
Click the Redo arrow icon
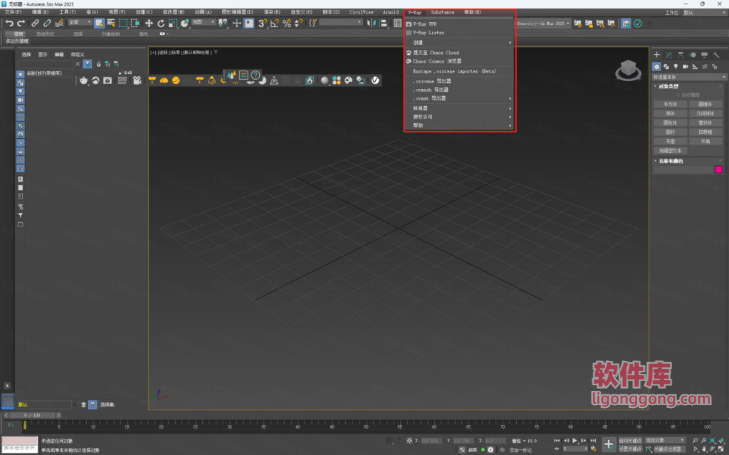coord(21,23)
